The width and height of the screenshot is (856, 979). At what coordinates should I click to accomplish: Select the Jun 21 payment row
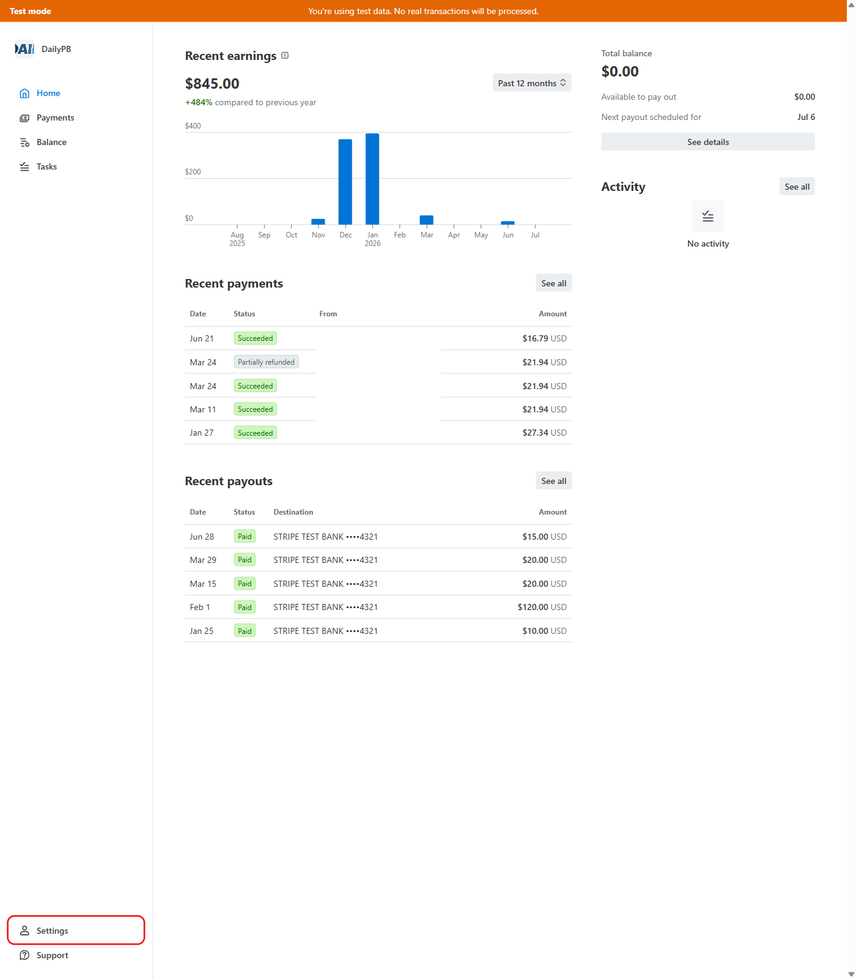378,338
